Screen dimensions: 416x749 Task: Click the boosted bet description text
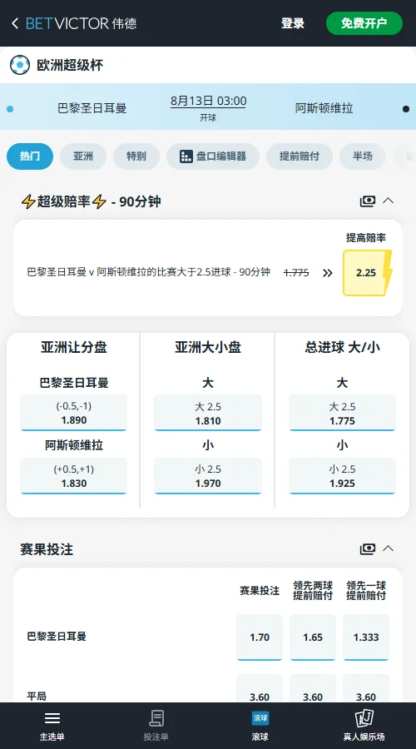pos(149,272)
